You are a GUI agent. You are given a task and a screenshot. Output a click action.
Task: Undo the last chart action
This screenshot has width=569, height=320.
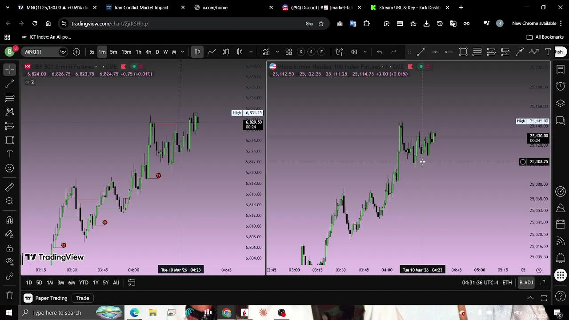click(x=379, y=52)
